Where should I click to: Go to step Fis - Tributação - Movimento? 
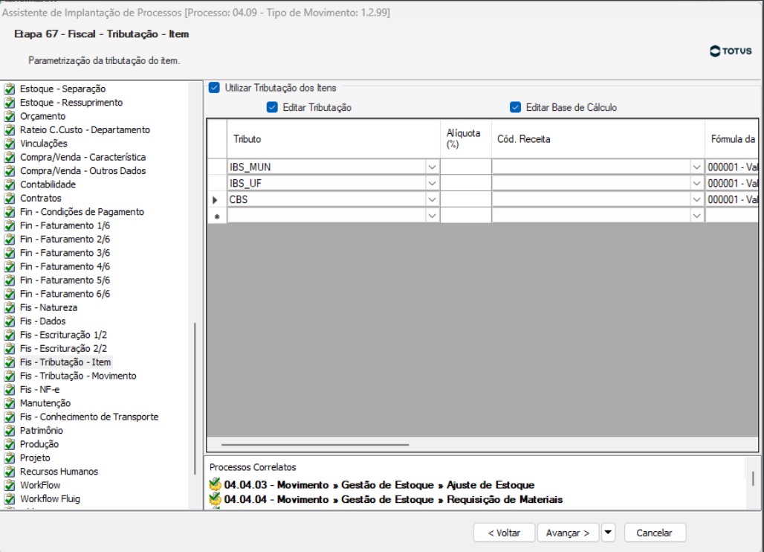pyautogui.click(x=78, y=376)
